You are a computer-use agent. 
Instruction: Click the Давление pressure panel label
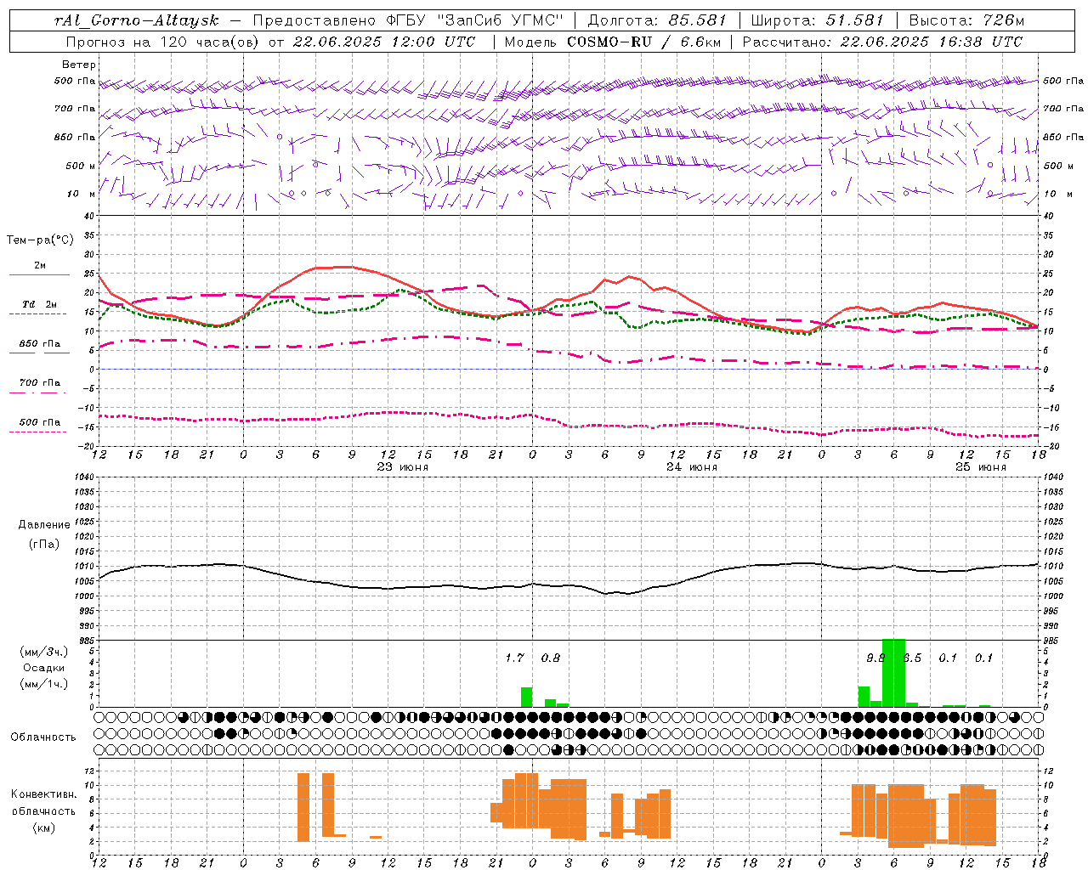44,525
